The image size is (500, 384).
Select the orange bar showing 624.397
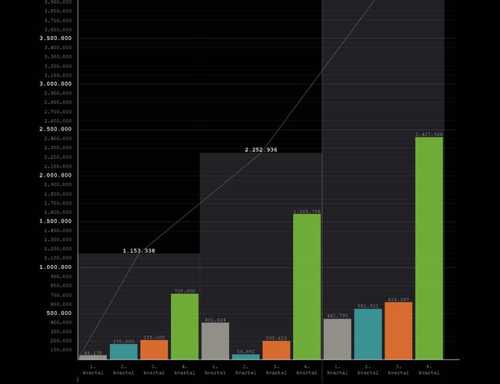pyautogui.click(x=398, y=330)
